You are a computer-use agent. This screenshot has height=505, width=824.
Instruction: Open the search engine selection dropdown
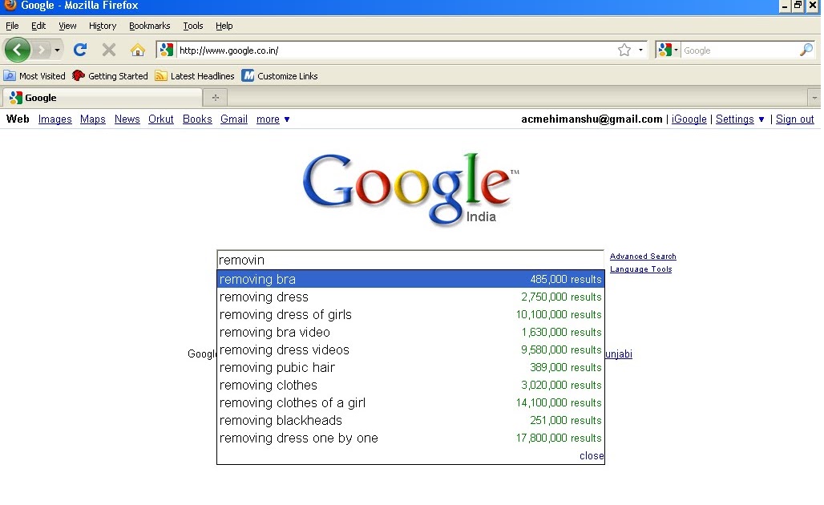pyautogui.click(x=677, y=50)
